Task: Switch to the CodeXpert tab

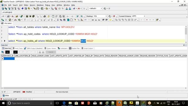Action: point(63,48)
